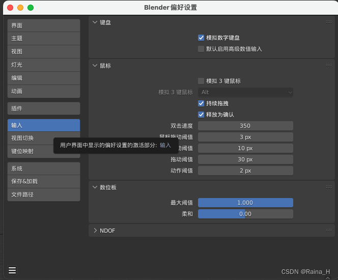Select the 编辑 preferences section
The image size is (338, 280).
[x=44, y=78]
